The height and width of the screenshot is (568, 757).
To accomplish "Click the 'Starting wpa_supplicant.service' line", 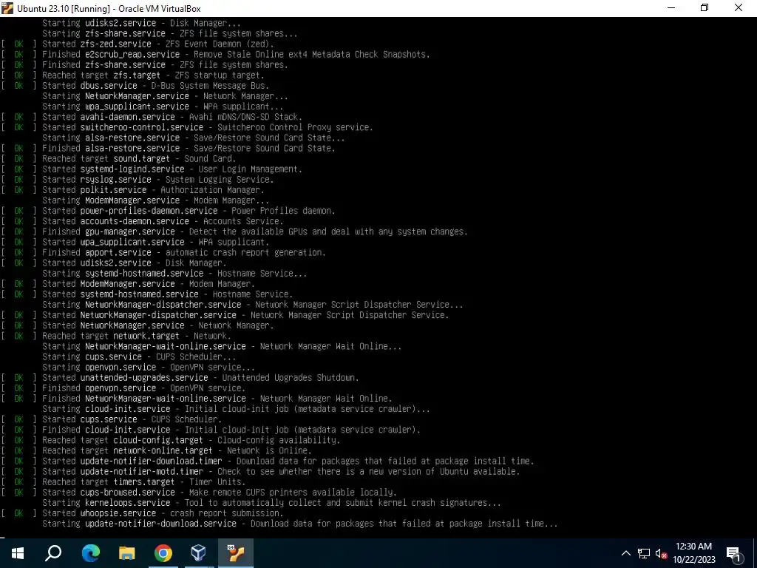I will pyautogui.click(x=163, y=106).
